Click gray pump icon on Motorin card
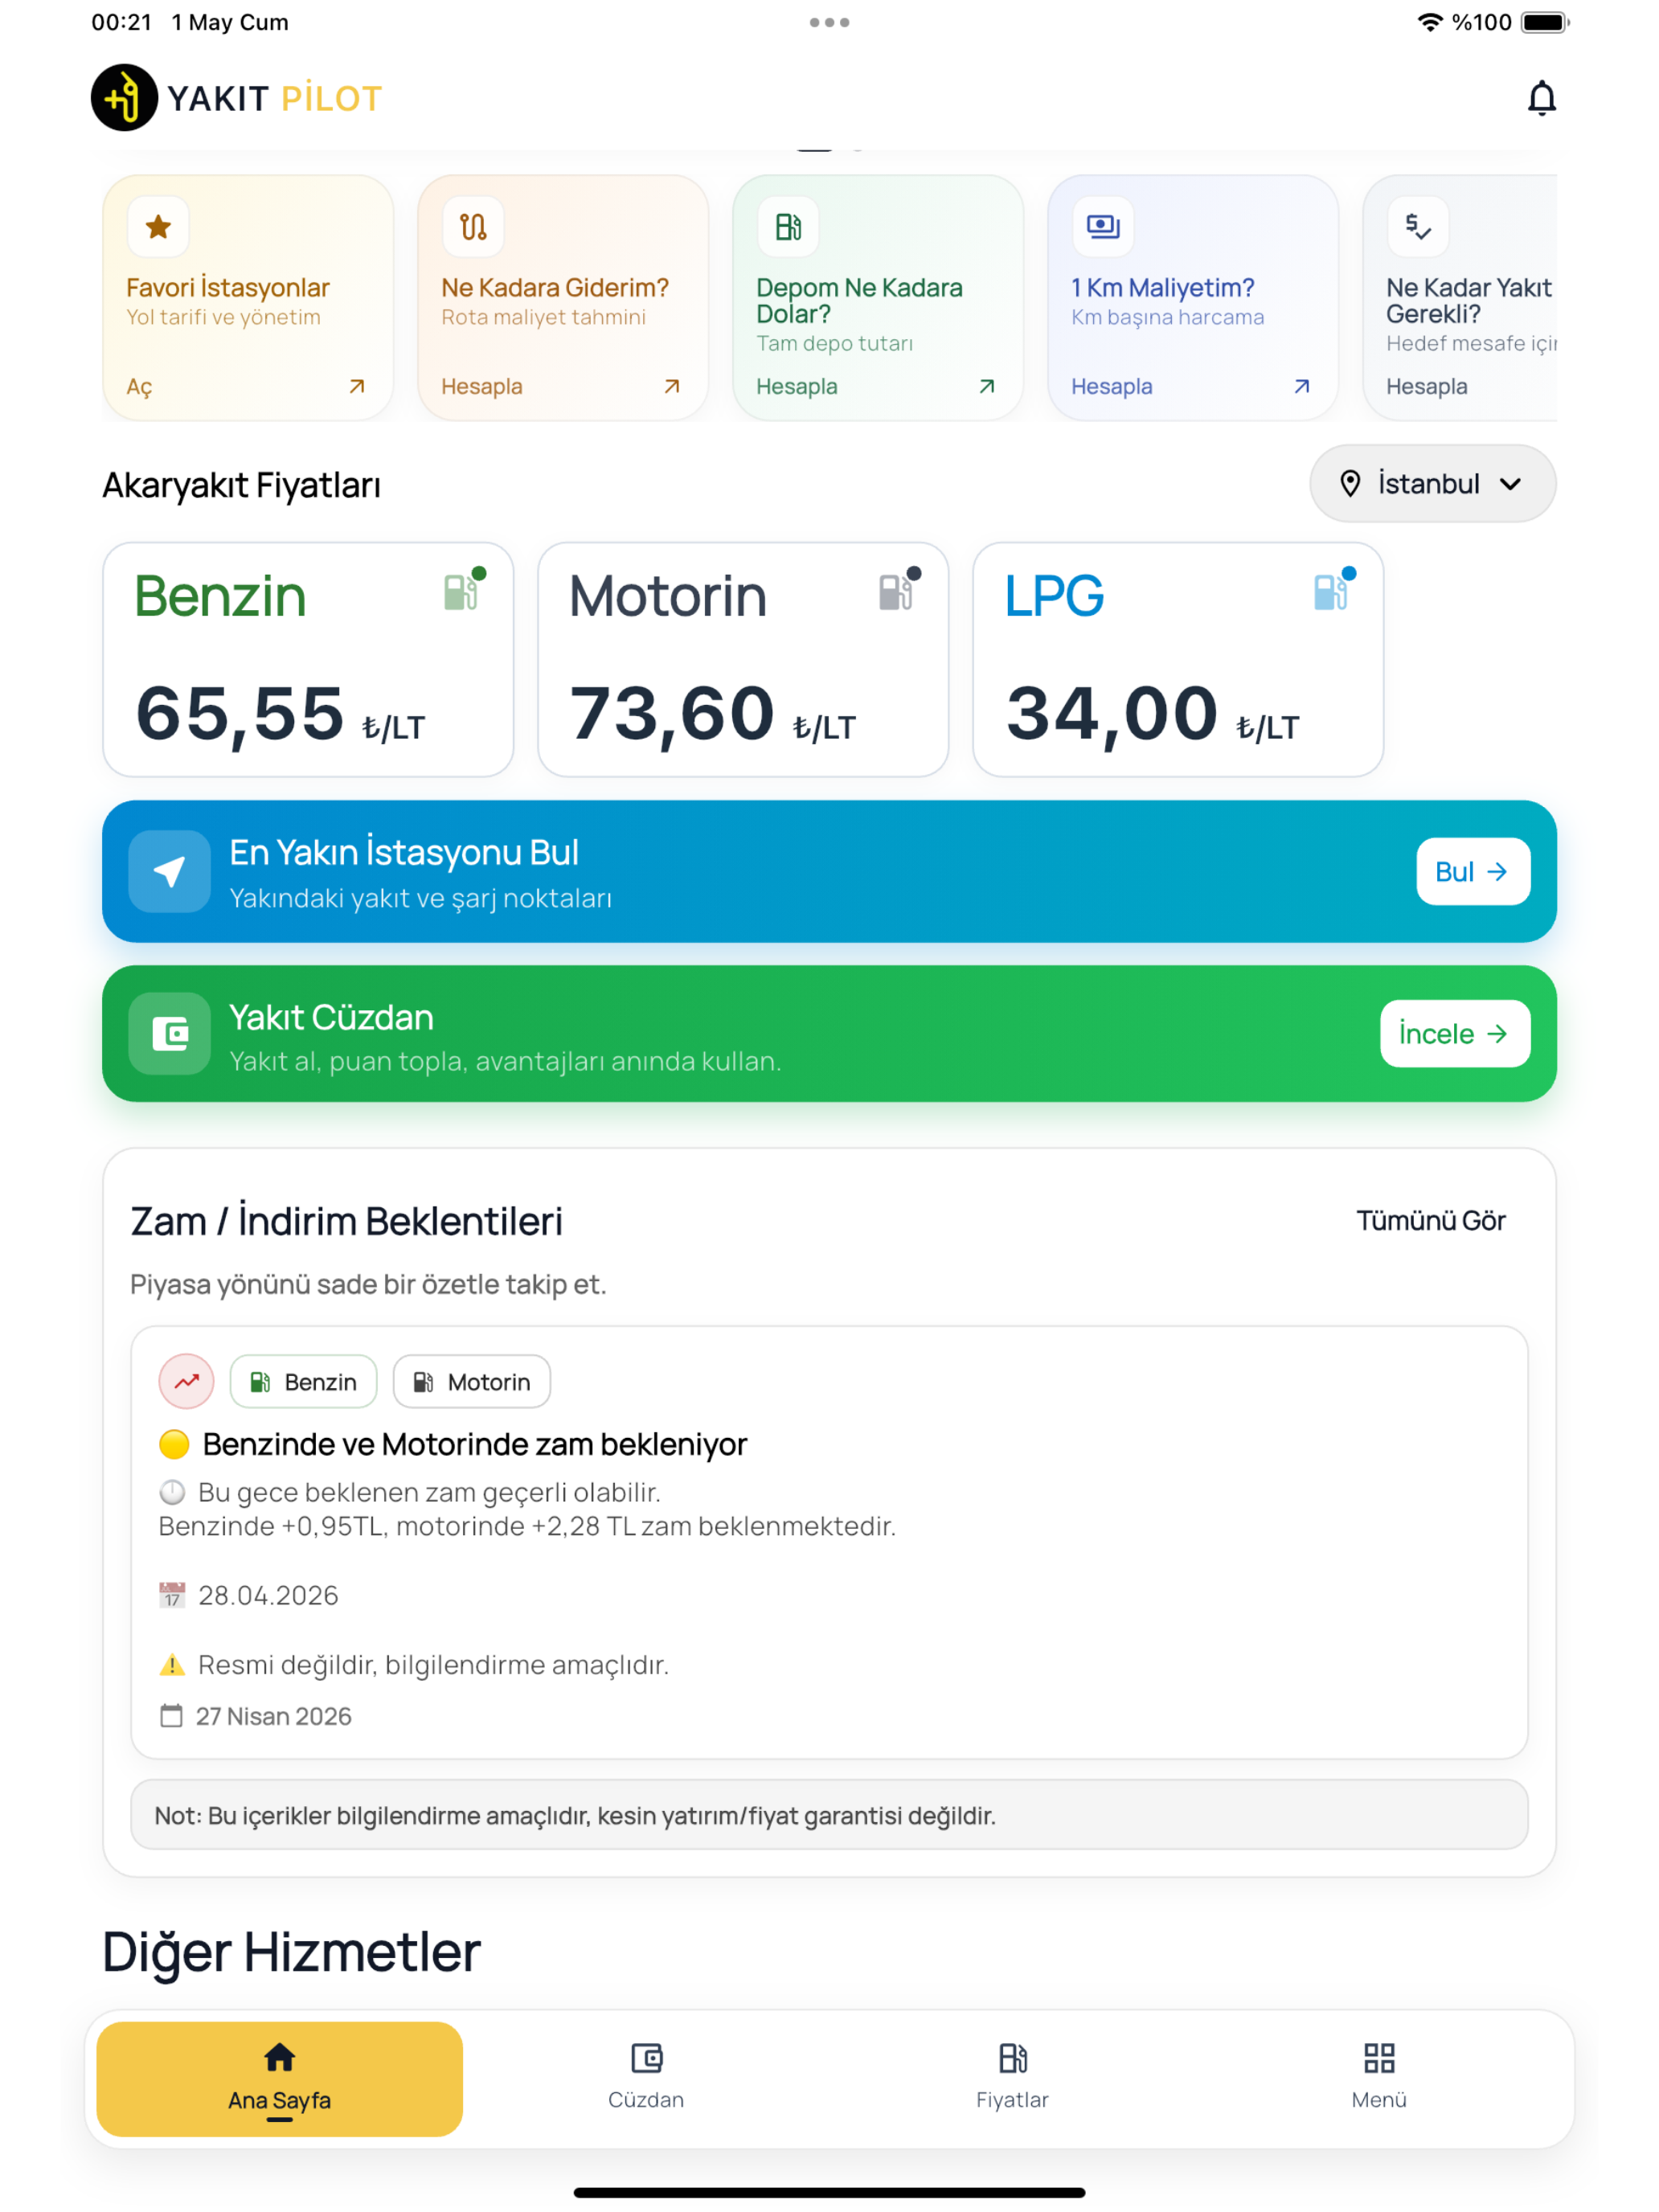Screen dimensions: 1659x2212 899,590
